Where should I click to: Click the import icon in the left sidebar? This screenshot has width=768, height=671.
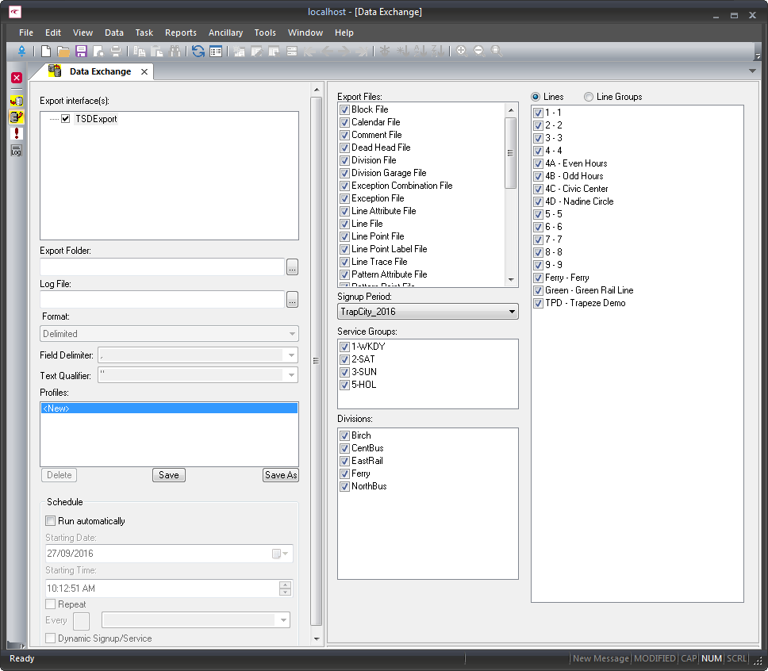click(16, 100)
